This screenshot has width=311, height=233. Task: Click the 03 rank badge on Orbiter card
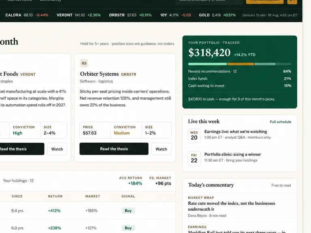click(x=84, y=63)
